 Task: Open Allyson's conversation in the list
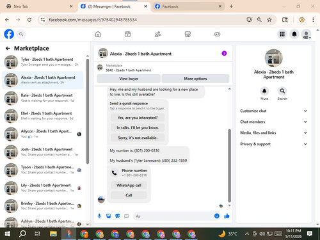pyautogui.click(x=43, y=134)
